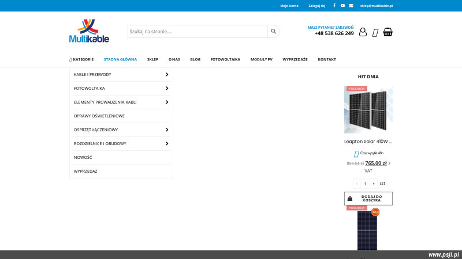Viewport: 462px width, 259px height.
Task: Open the Moduły PV menu item
Action: [262, 59]
